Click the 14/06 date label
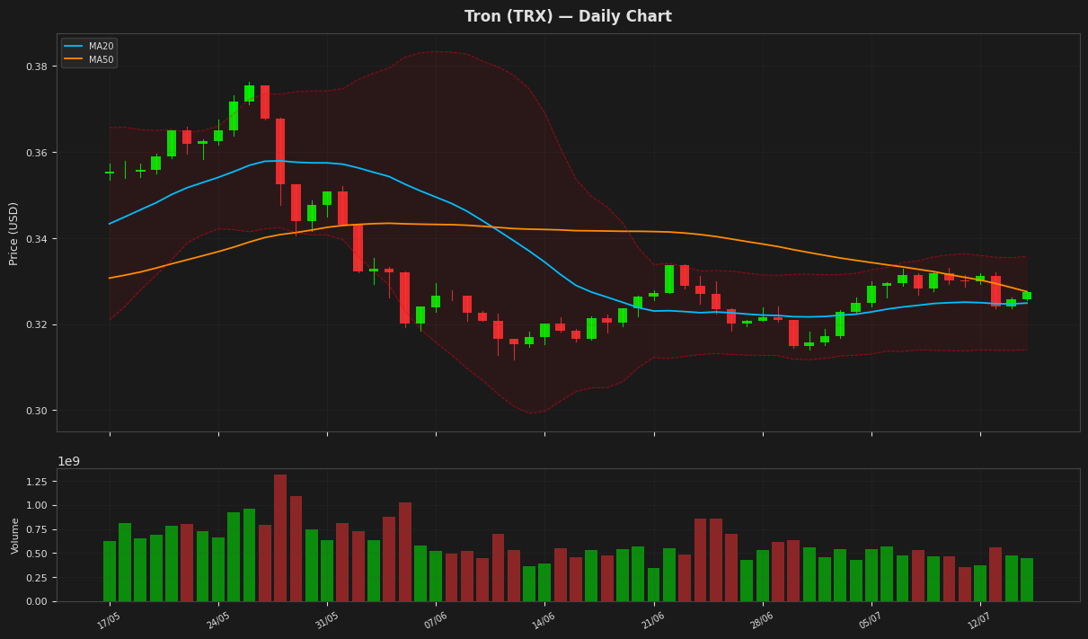The image size is (1088, 639). click(544, 621)
